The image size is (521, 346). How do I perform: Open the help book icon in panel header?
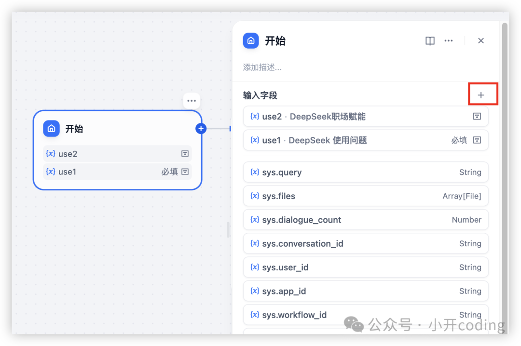430,41
